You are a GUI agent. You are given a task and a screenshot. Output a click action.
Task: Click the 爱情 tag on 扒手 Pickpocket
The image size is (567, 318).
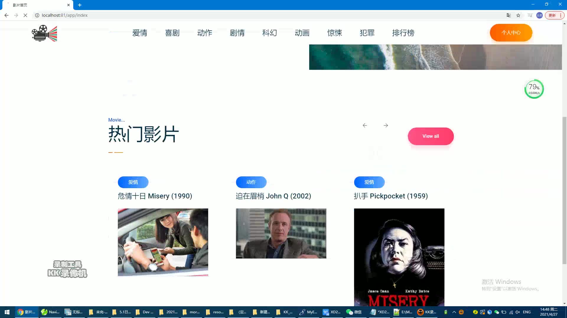(369, 182)
